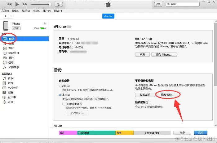This screenshot has width=217, height=143.
Task: Enable the 加密本地备份 checkbox
Action: 64,104
